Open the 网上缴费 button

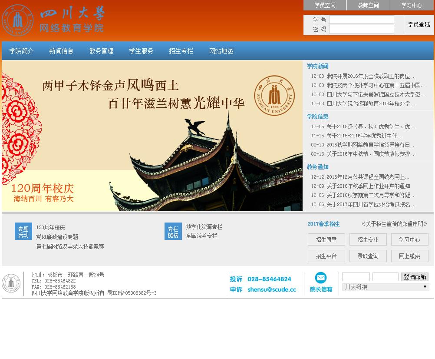(x=409, y=256)
